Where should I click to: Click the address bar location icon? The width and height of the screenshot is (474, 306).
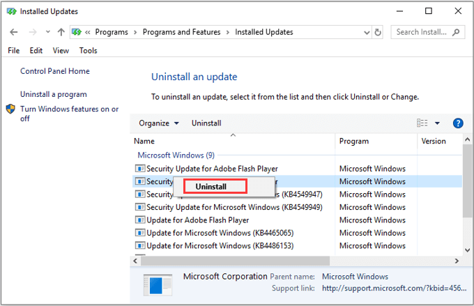coord(77,32)
